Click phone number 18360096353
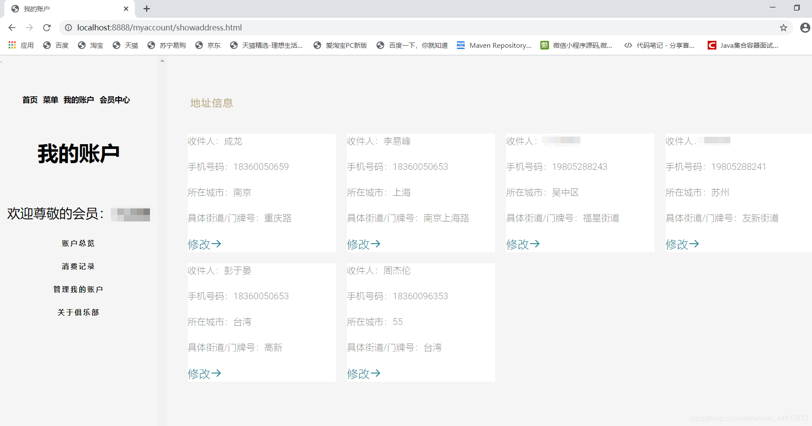812x426 pixels. click(420, 296)
